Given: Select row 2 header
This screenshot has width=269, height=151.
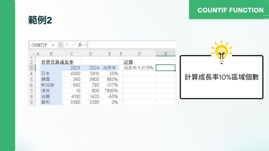Looking at the screenshot, I should point(32,62).
